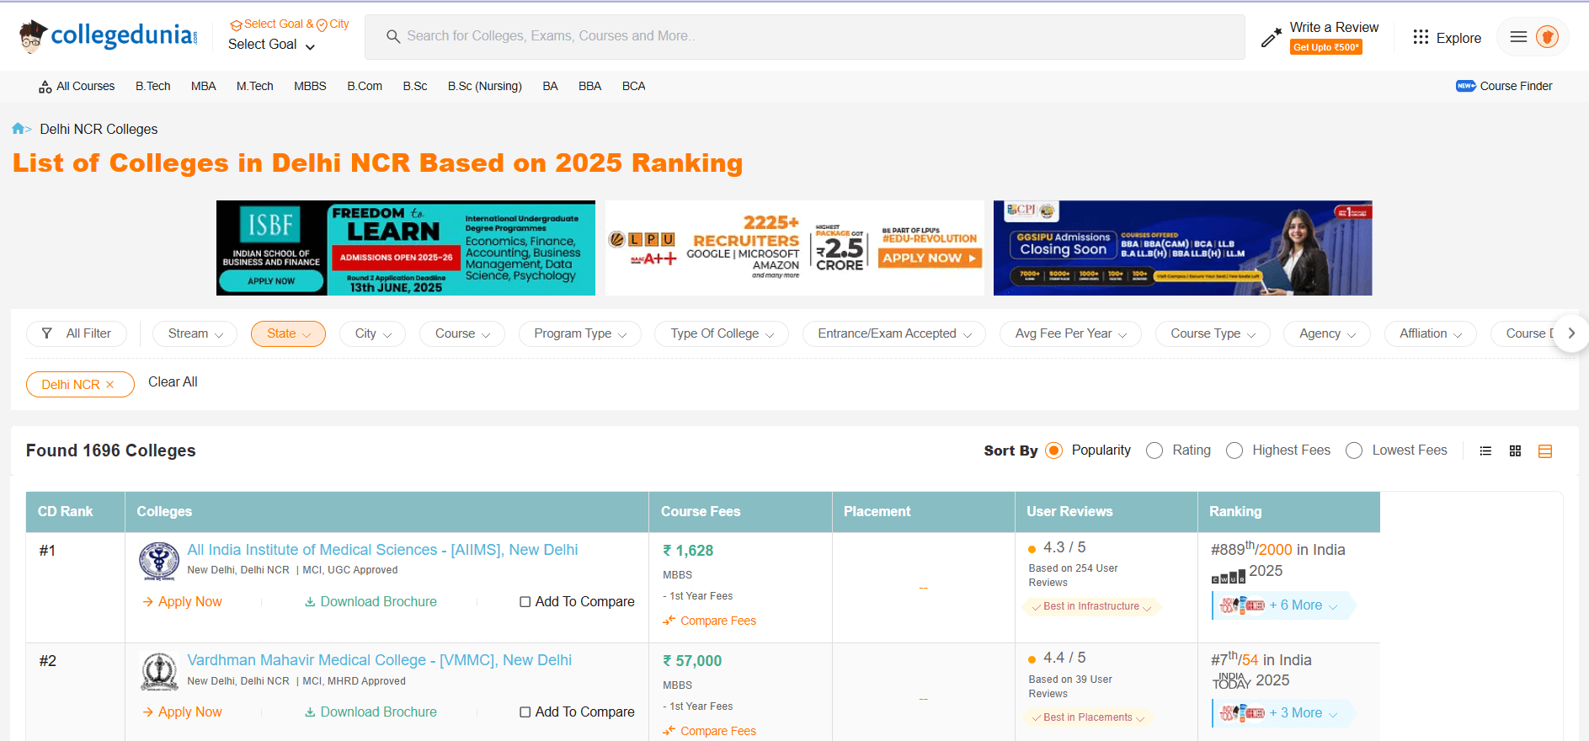Open the B.Tech menu item
Screen dimensions: 1589x741
coord(152,86)
